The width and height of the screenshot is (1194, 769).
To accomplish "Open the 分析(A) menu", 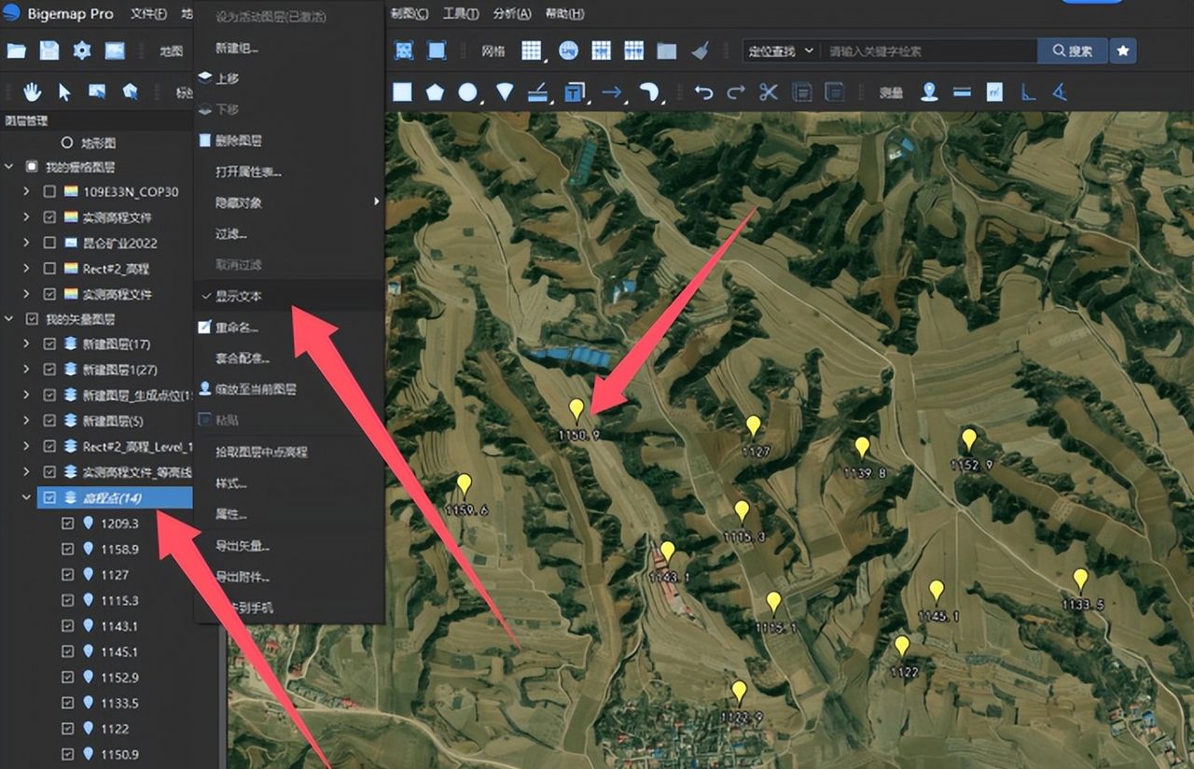I will pyautogui.click(x=512, y=14).
